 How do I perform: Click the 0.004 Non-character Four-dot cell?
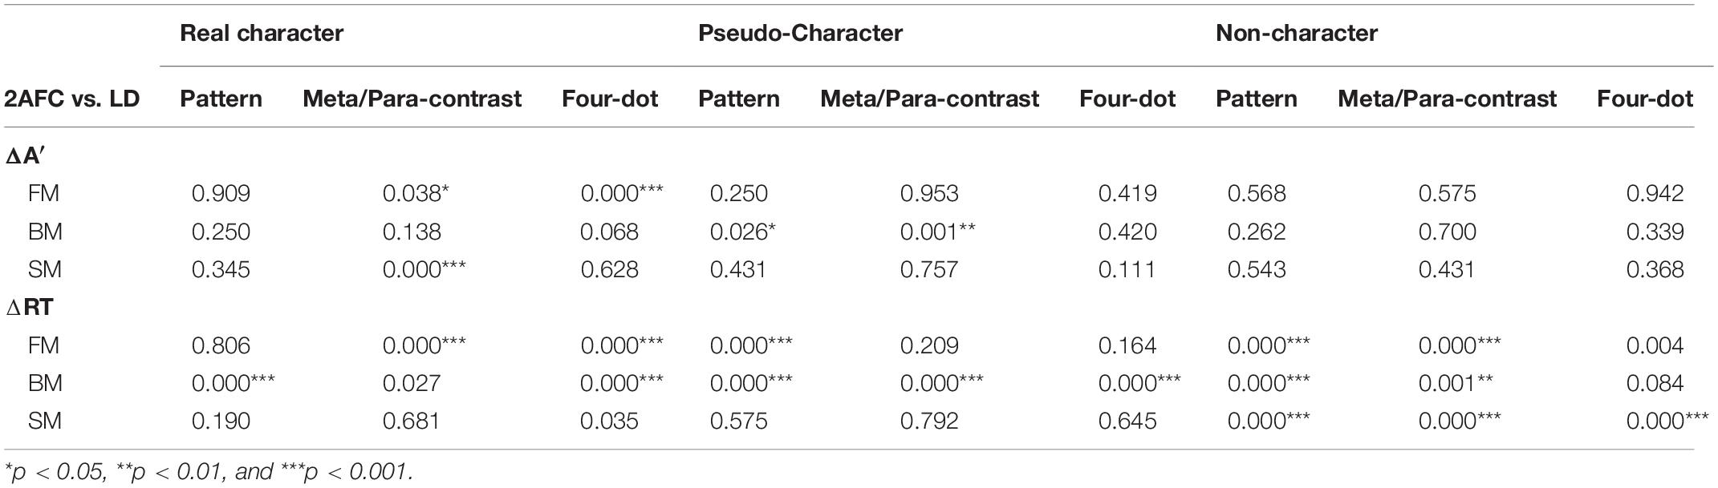pos(1655,346)
